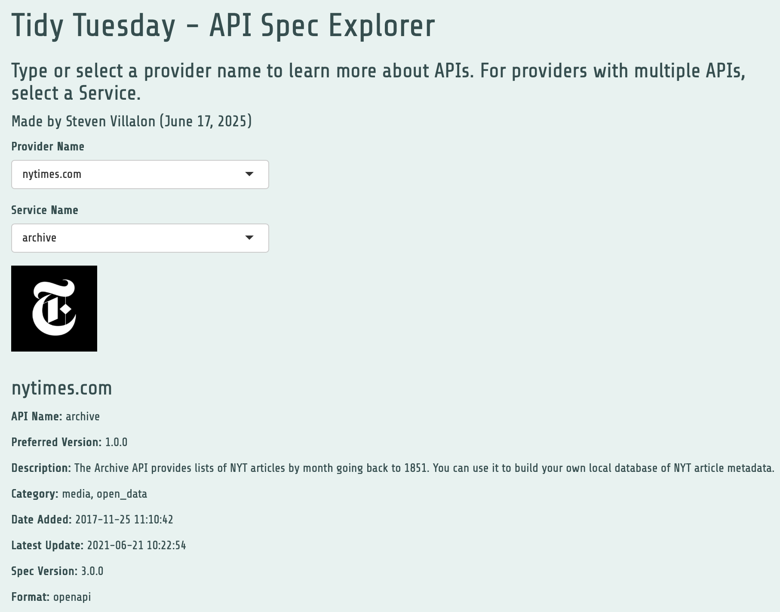
Task: Click the Tidy Tuesday API Spec Explorer title
Action: coord(223,26)
